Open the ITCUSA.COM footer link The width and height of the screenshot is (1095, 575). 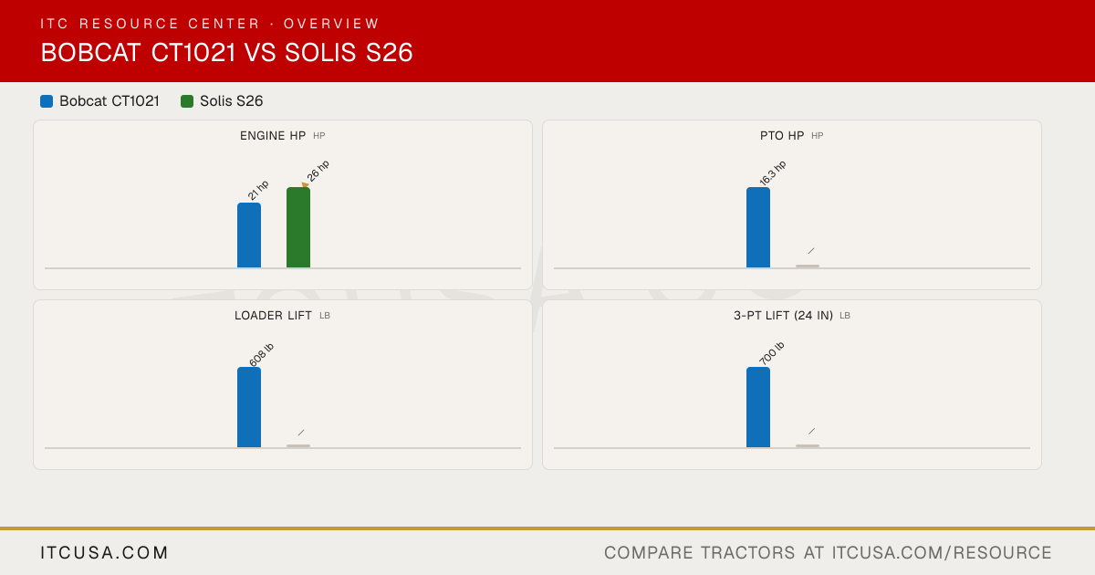tap(105, 553)
